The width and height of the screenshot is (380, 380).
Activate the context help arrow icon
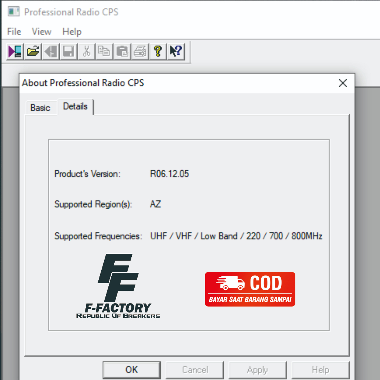pyautogui.click(x=176, y=51)
